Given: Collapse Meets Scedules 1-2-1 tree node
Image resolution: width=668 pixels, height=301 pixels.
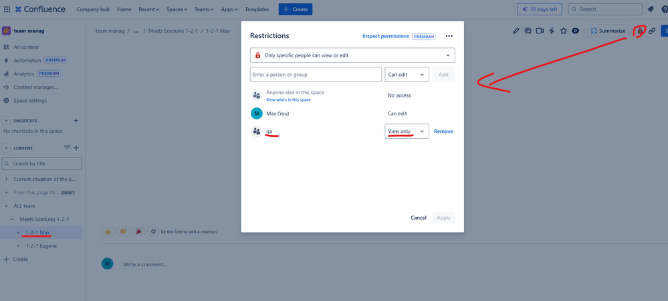Looking at the screenshot, I should coord(12,219).
